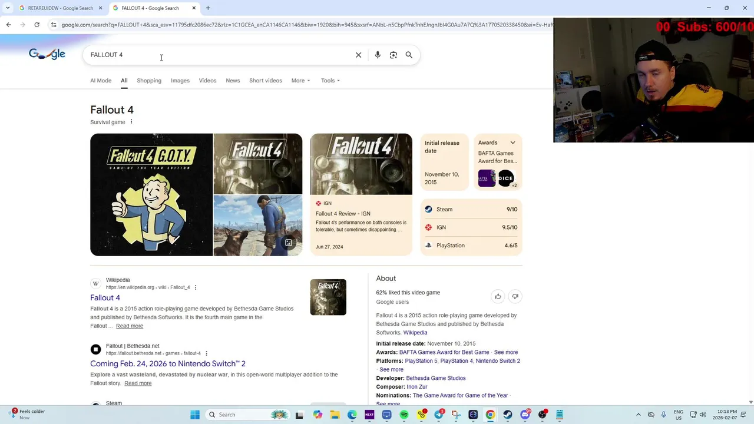Open the Windows Start menu
The width and height of the screenshot is (754, 424).
coord(195,415)
